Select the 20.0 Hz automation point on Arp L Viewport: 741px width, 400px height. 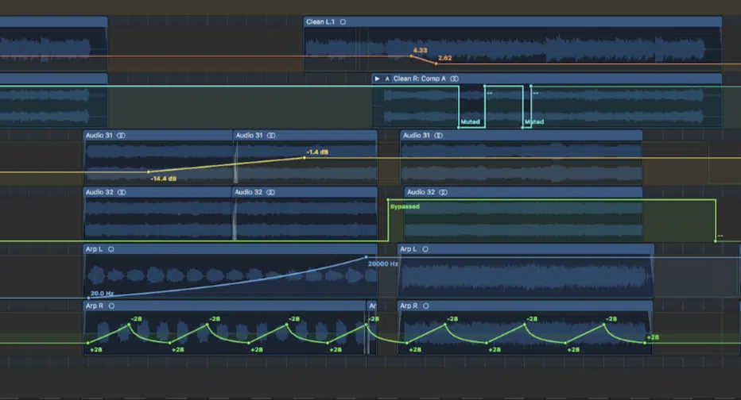(x=88, y=298)
